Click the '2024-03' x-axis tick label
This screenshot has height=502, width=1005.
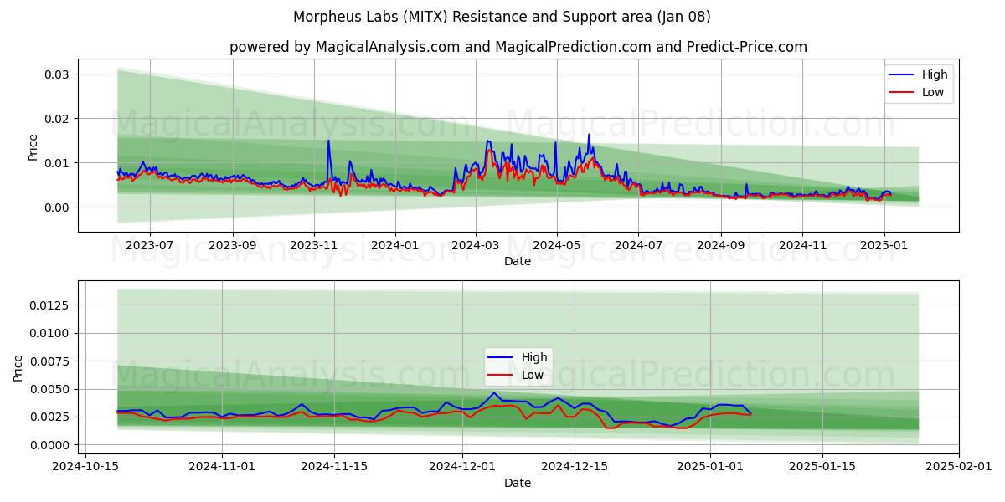pos(476,245)
